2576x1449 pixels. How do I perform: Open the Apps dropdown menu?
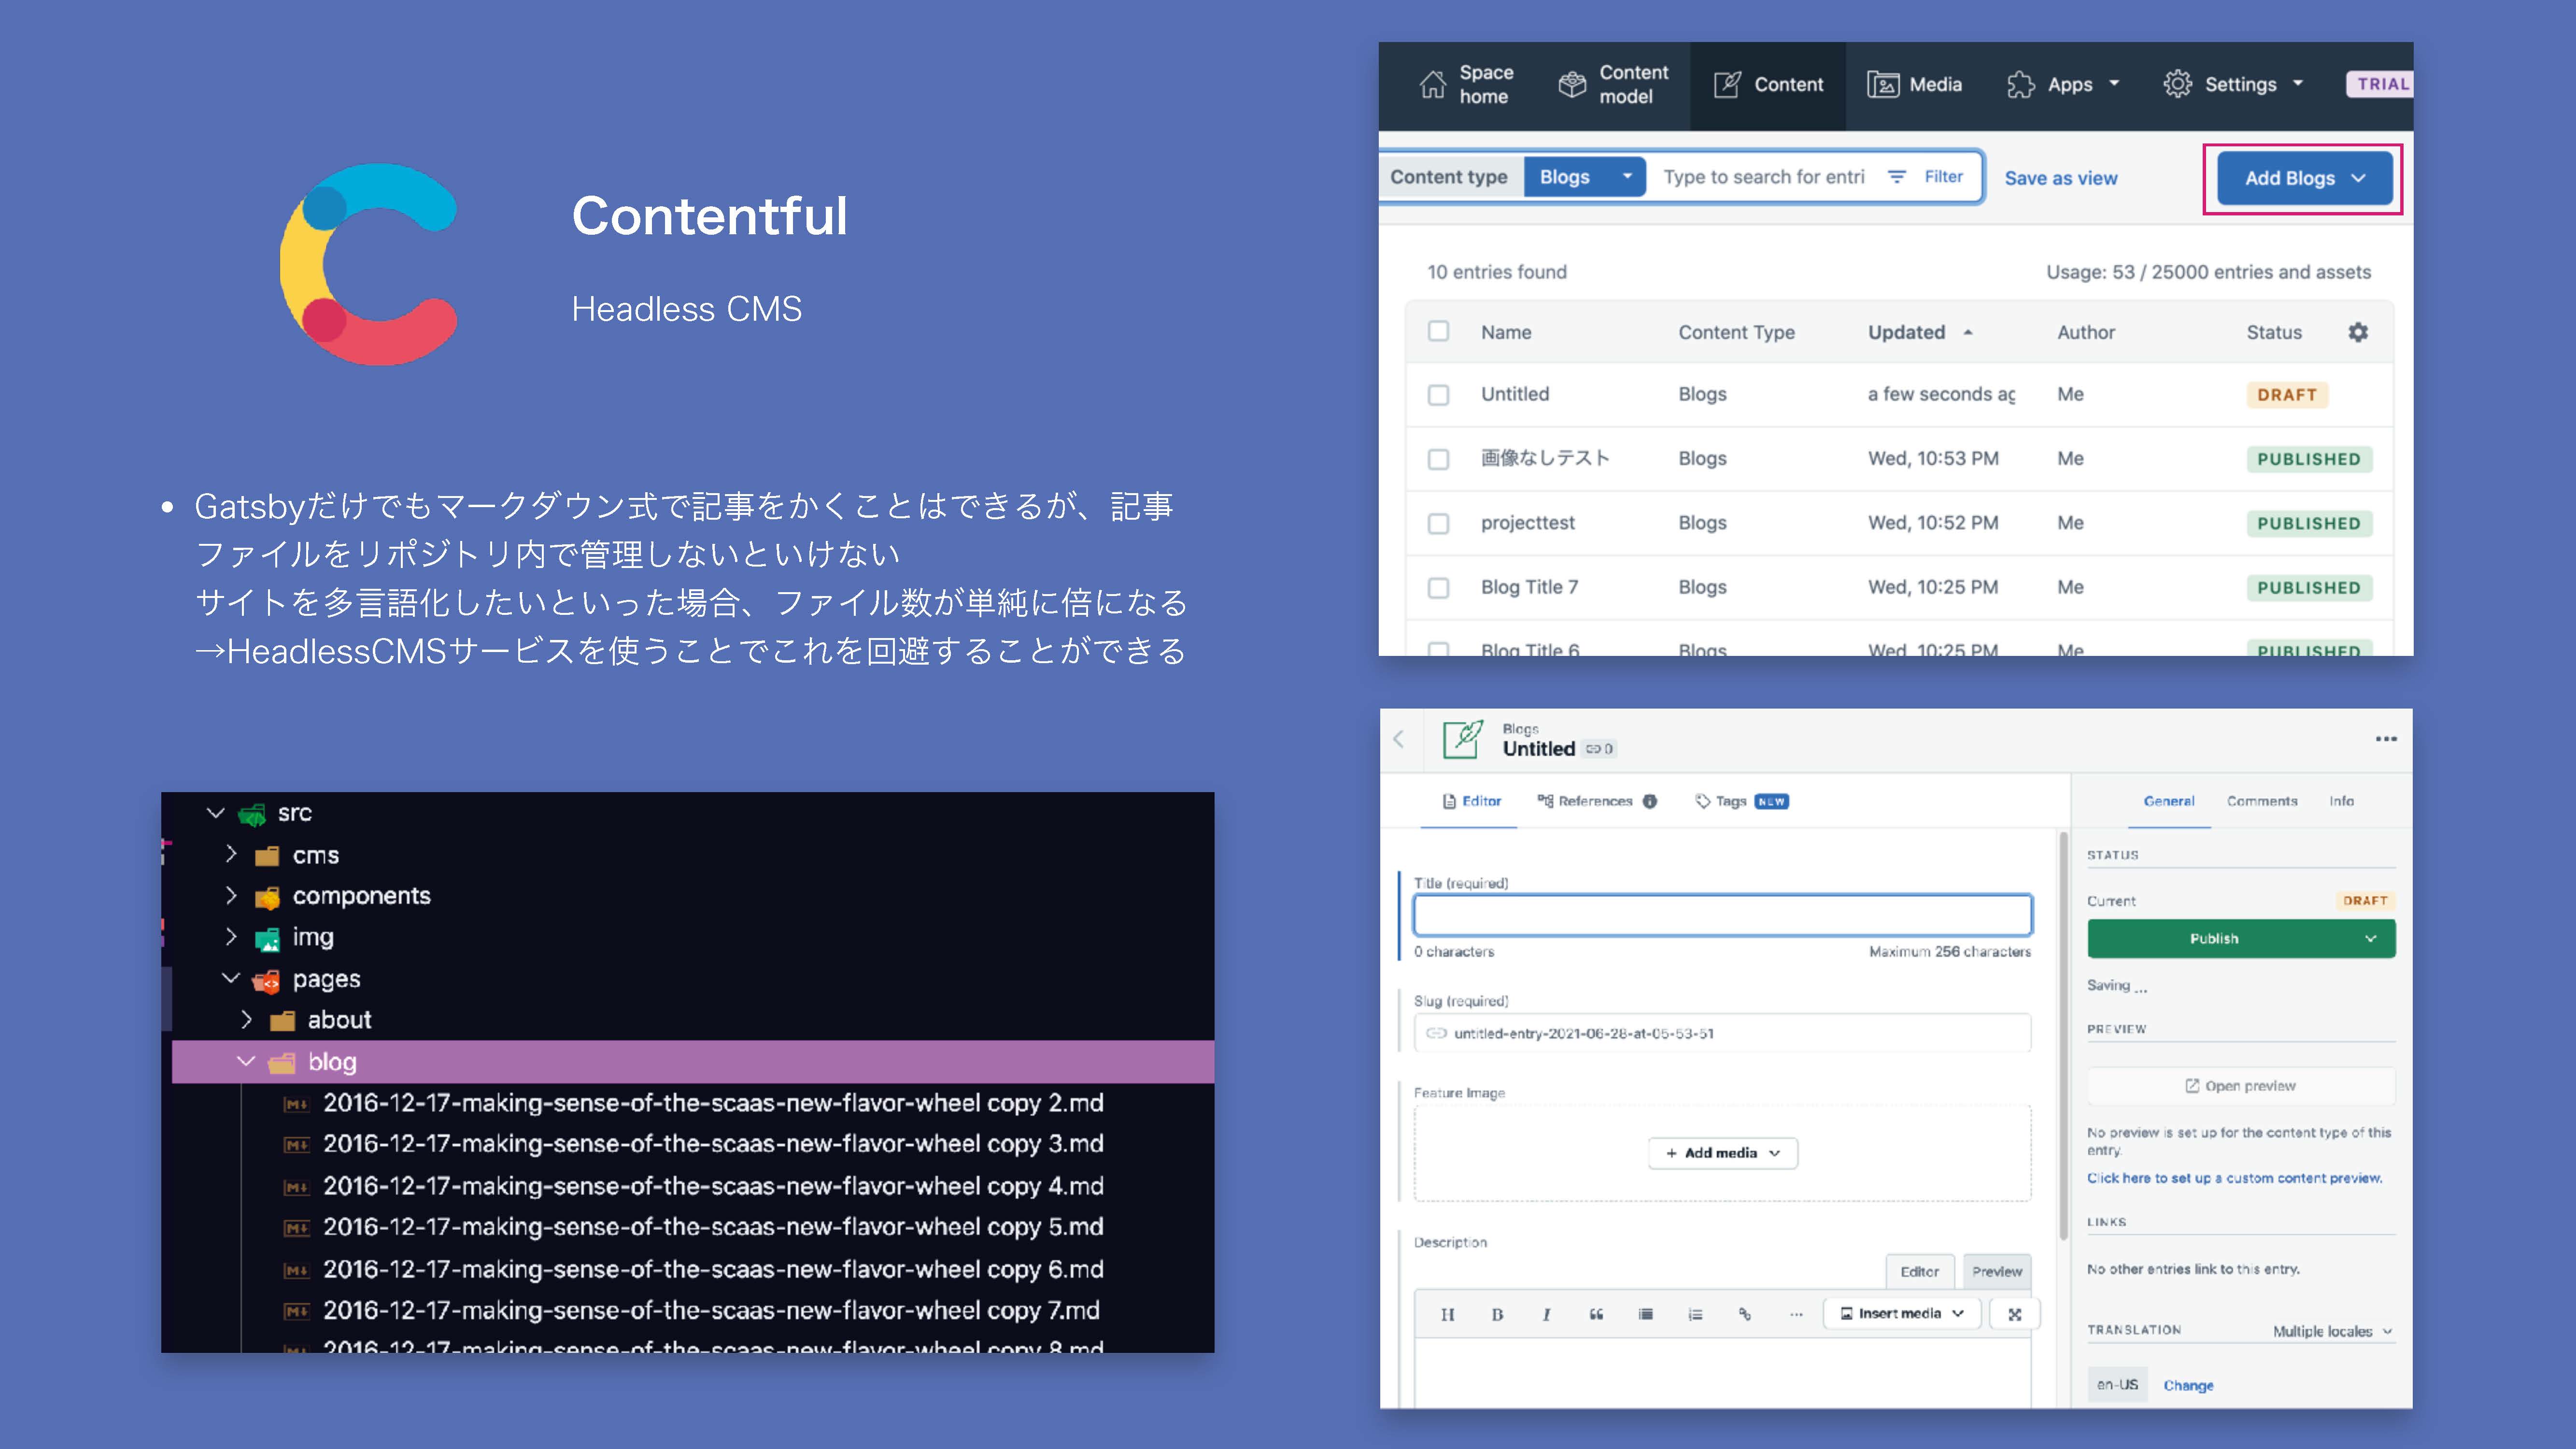(x=2114, y=84)
